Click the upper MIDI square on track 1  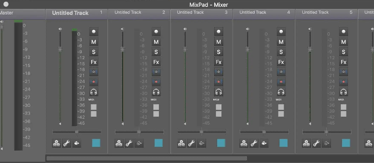94,107
